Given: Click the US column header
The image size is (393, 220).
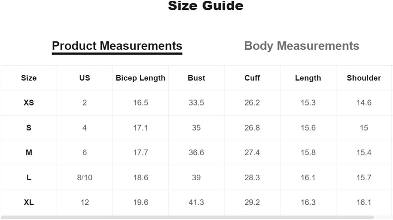Looking at the screenshot, I should (x=85, y=78).
